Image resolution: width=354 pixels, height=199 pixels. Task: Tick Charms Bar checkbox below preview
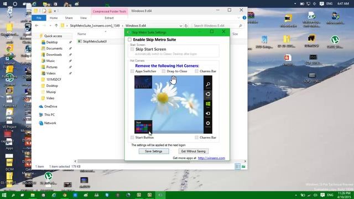(196, 138)
